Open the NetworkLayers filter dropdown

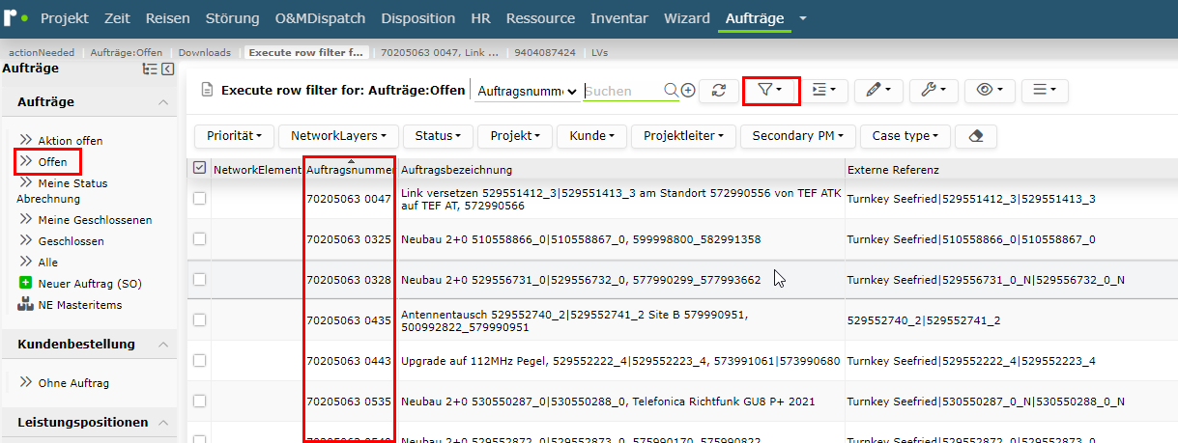pos(338,136)
